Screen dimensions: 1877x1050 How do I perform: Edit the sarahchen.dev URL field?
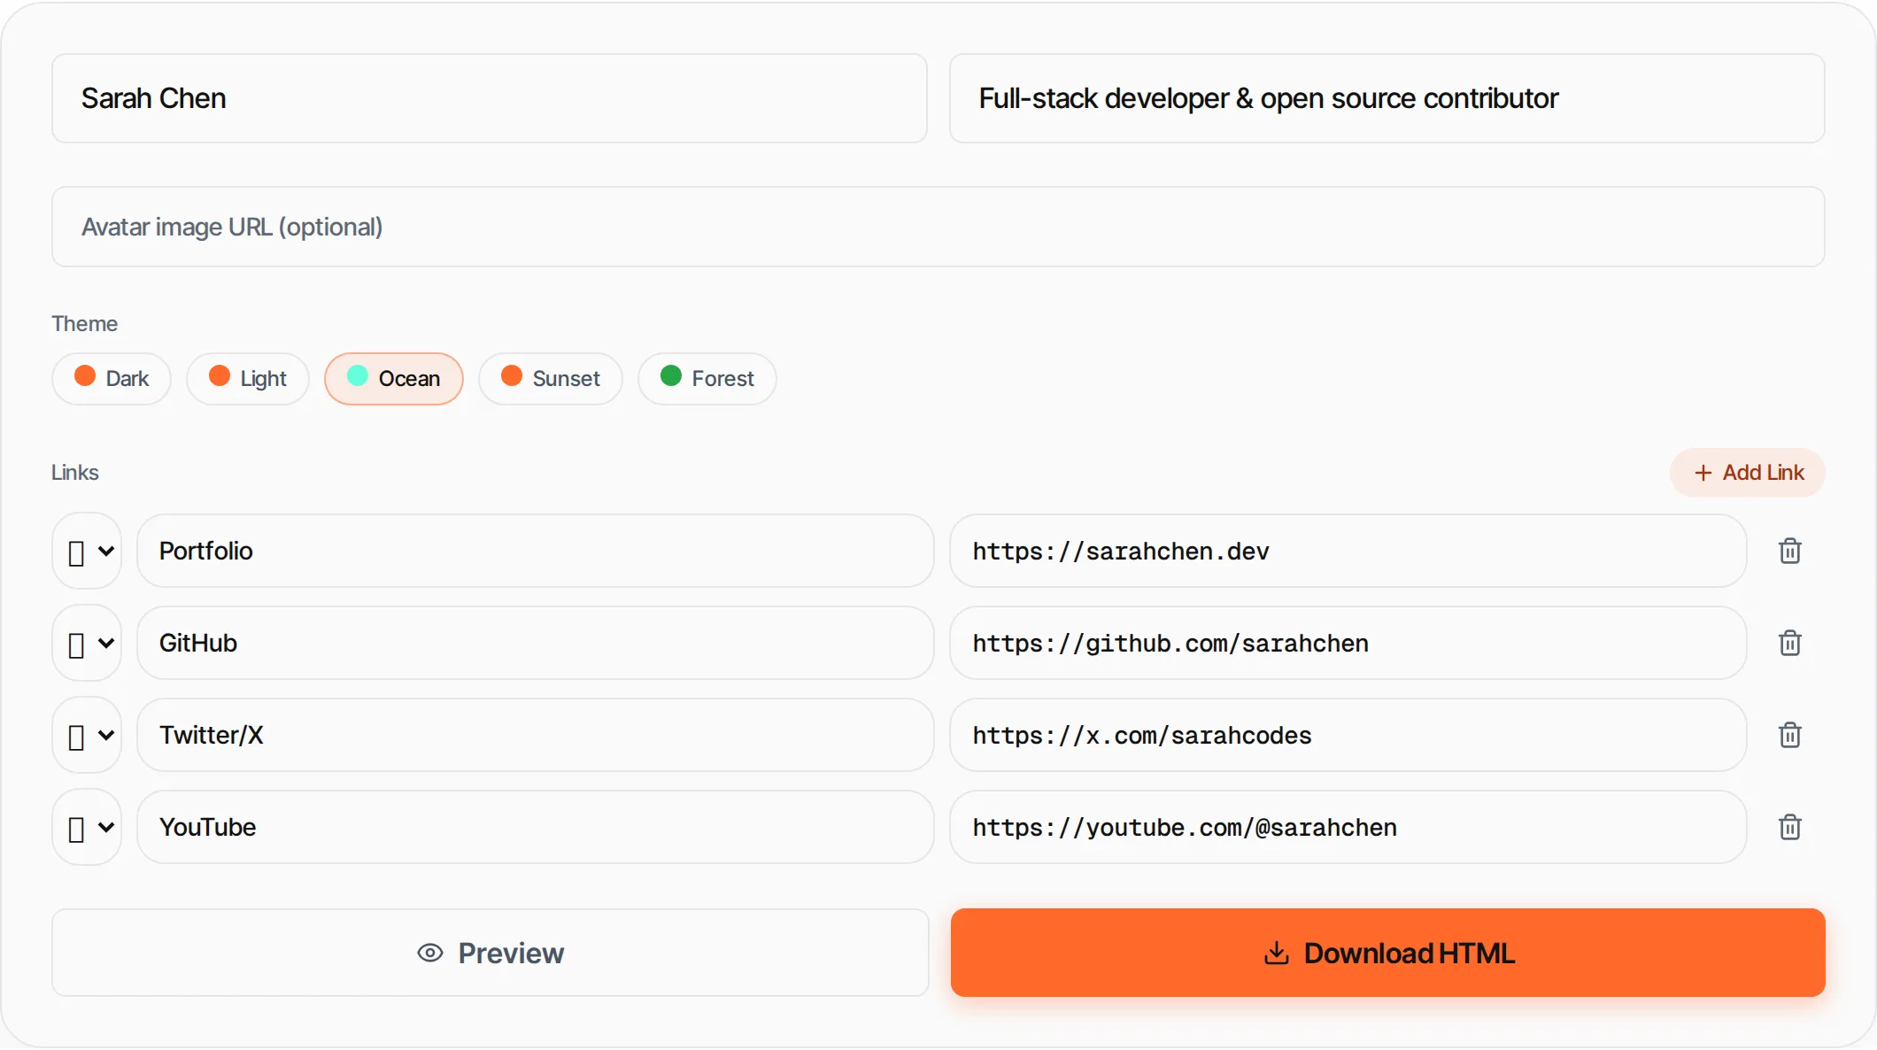point(1348,551)
